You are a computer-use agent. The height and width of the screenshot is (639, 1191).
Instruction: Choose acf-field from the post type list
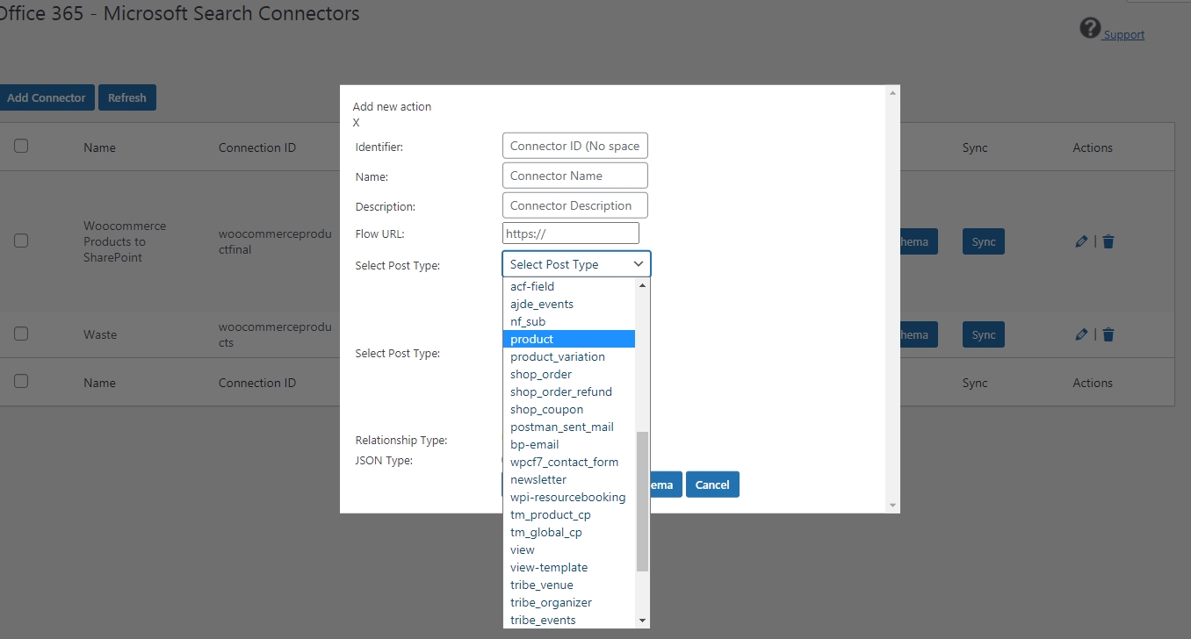coord(569,286)
